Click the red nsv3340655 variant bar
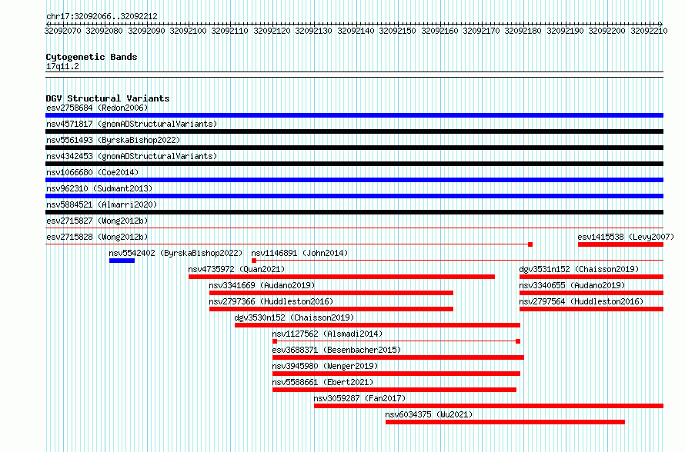This screenshot has width=685, height=452. click(592, 293)
